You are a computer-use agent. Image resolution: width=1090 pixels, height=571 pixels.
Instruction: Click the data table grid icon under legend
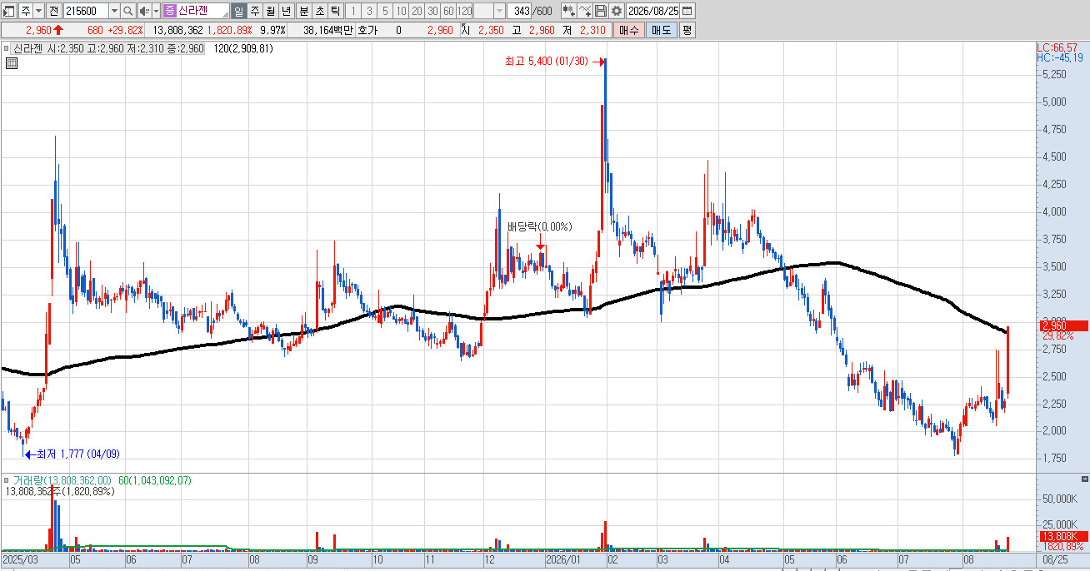click(x=12, y=62)
